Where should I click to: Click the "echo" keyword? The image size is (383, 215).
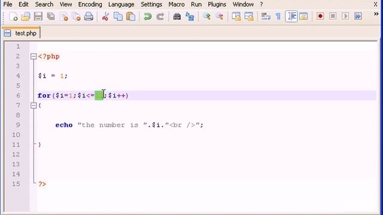[x=64, y=125]
